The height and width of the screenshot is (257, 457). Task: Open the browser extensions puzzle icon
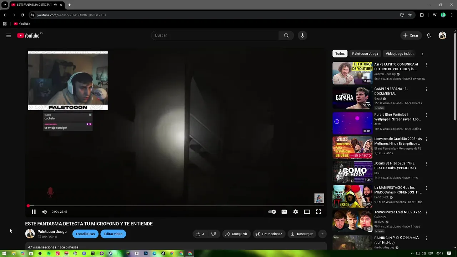pos(422,15)
